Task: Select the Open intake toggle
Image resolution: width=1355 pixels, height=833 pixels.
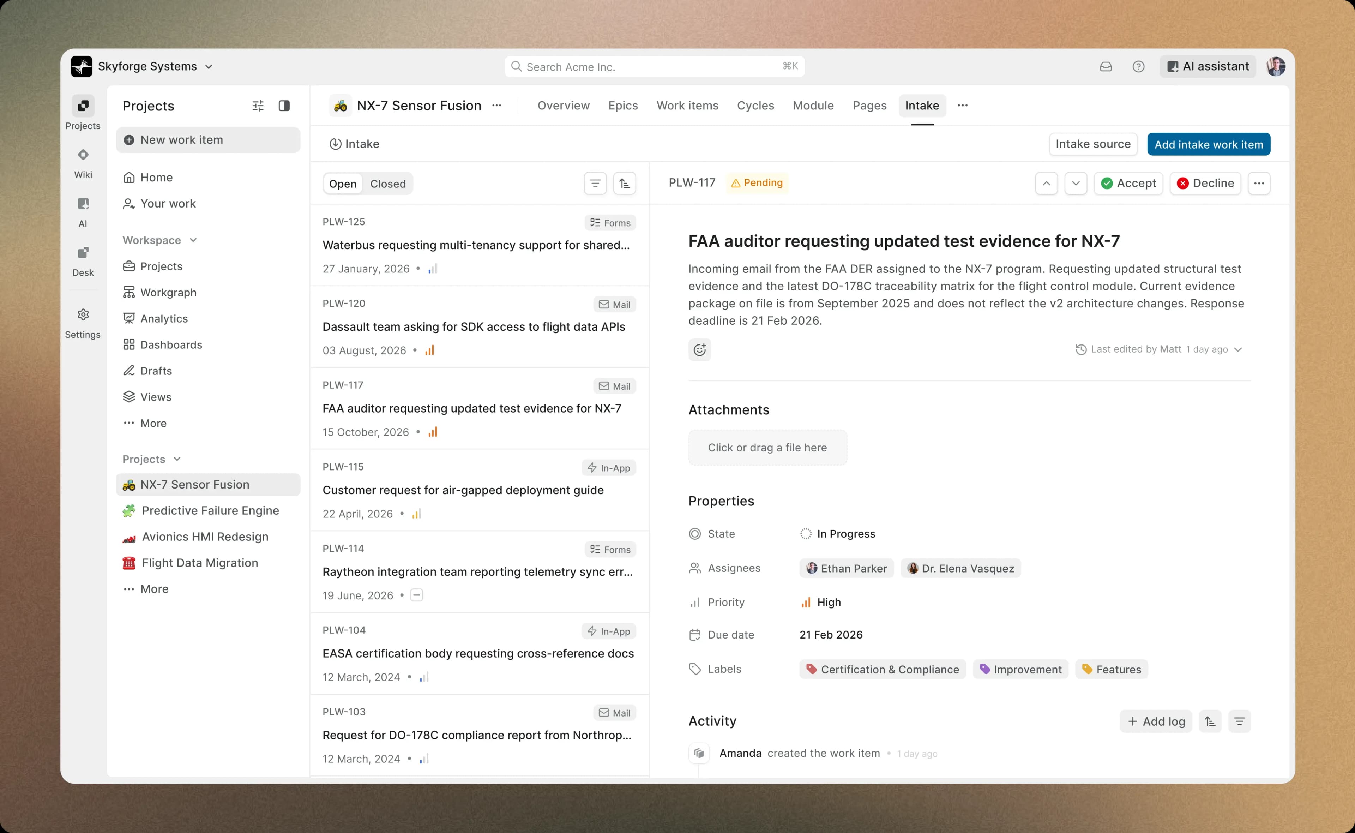Action: (x=343, y=184)
